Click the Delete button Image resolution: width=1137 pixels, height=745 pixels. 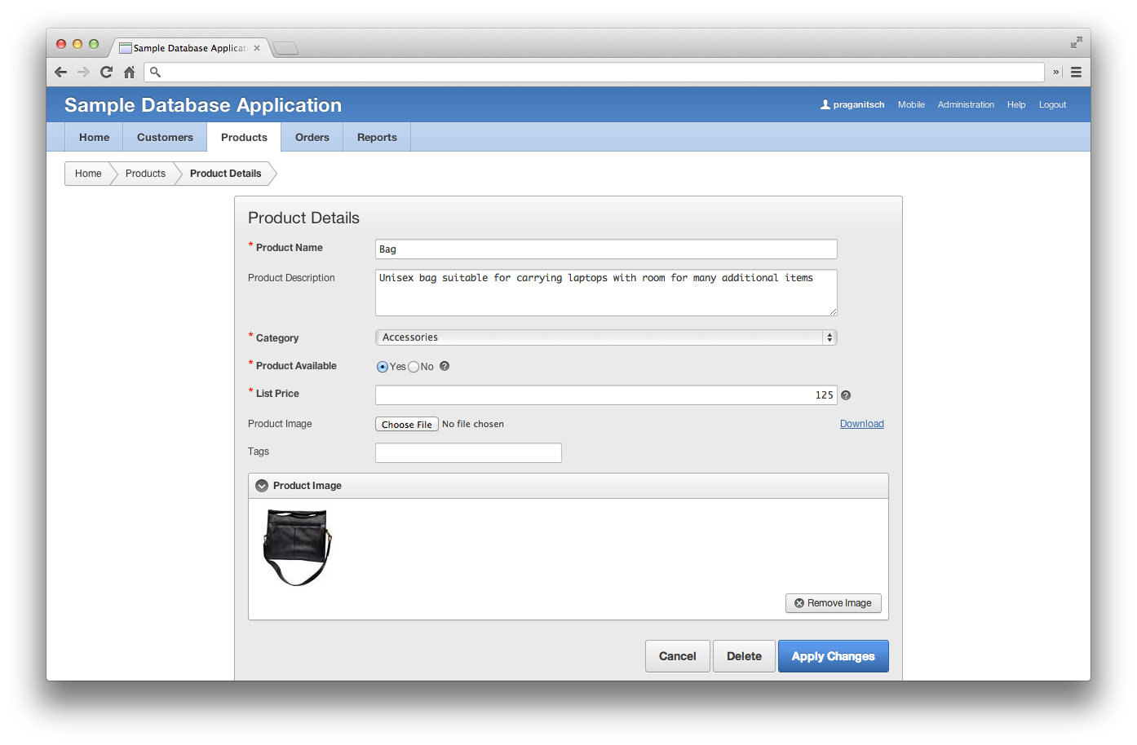click(x=744, y=656)
